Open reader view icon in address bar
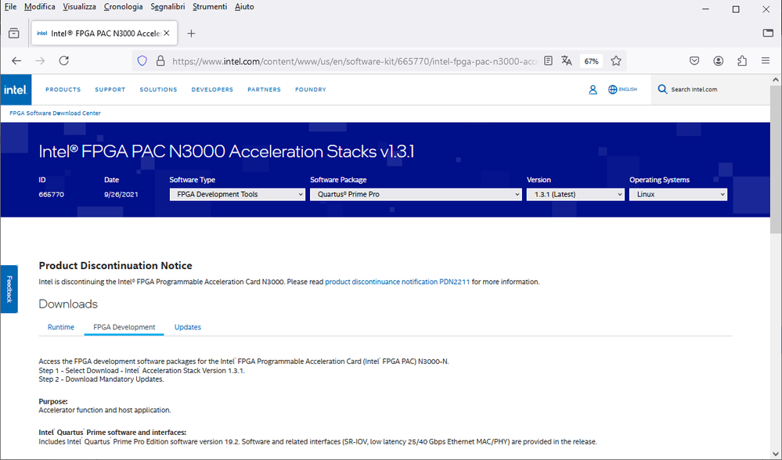 coord(549,61)
